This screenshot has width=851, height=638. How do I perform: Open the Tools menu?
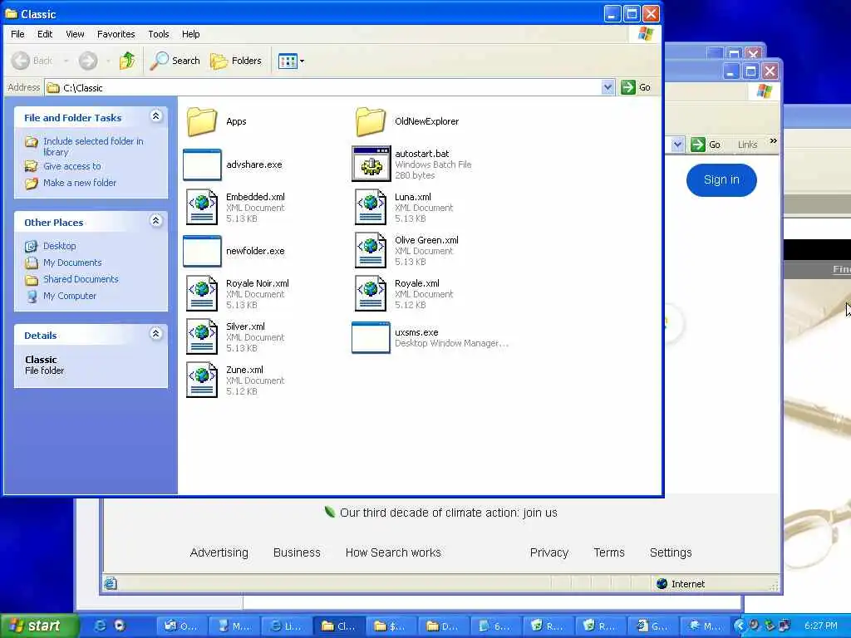point(159,33)
